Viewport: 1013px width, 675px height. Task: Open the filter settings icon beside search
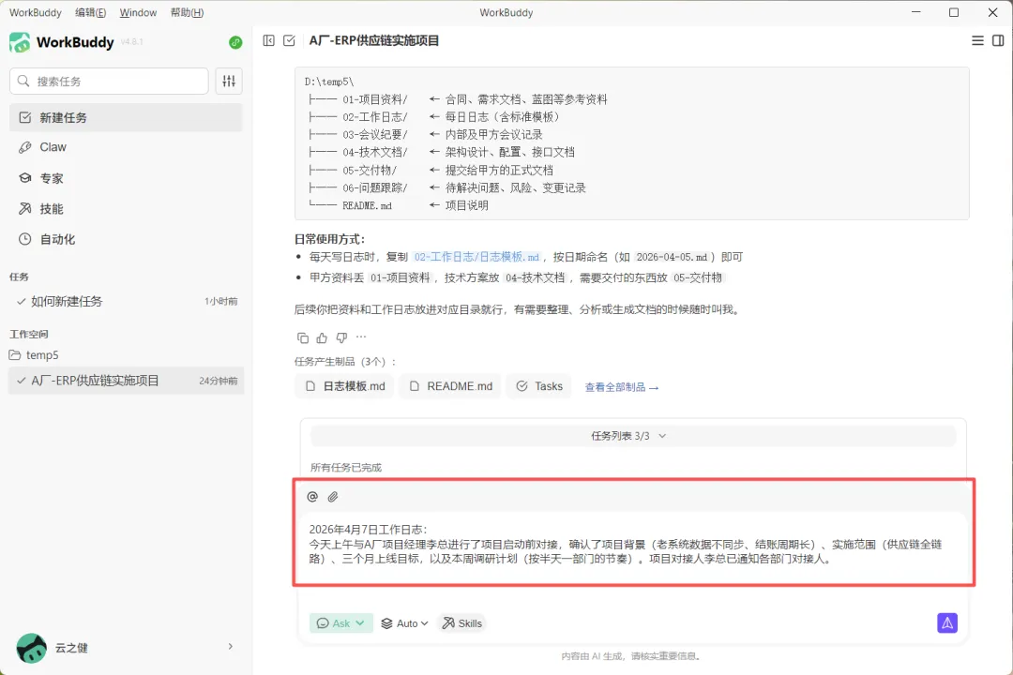[x=230, y=82]
